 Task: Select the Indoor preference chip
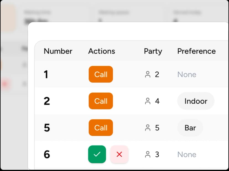(196, 101)
